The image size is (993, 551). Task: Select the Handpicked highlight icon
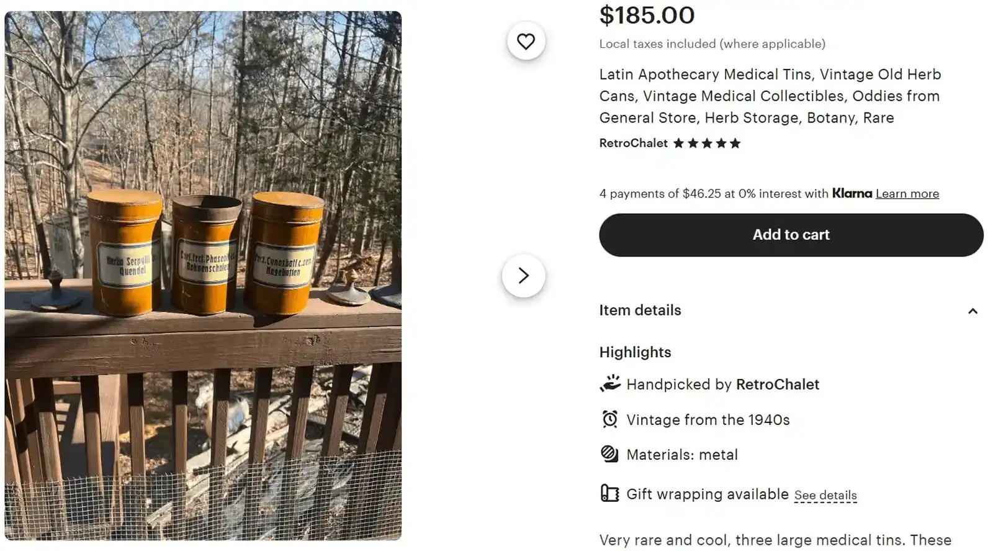click(x=610, y=383)
